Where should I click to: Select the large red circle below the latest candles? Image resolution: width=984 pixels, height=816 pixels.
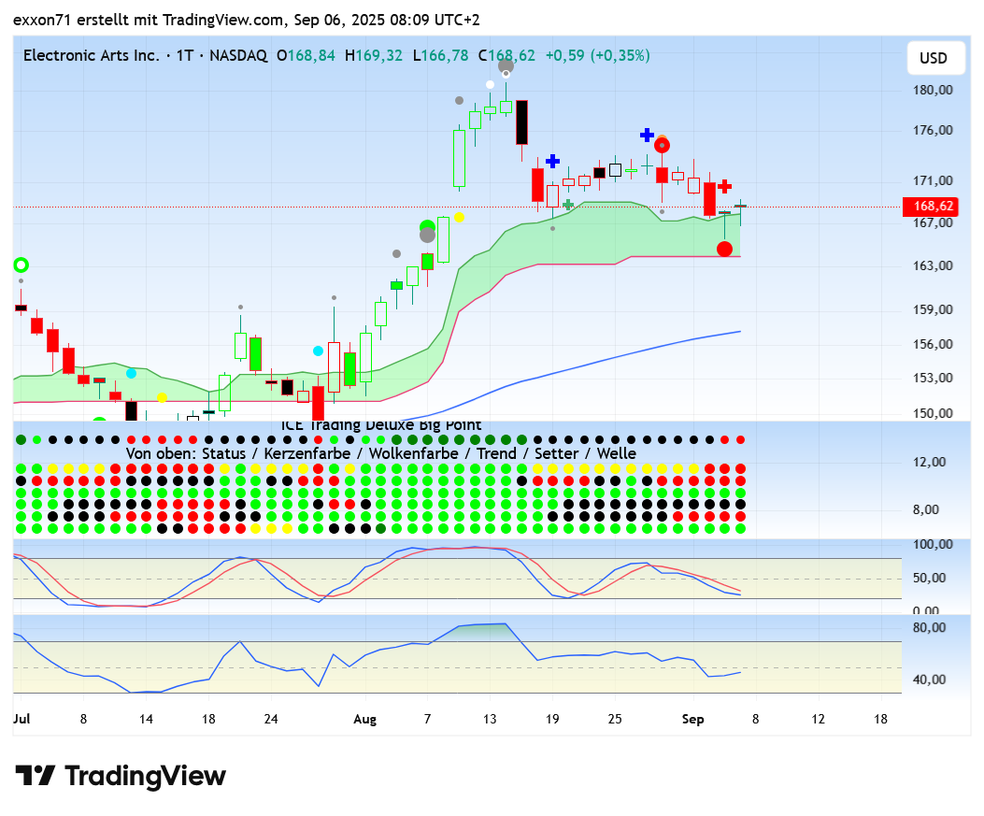tap(724, 249)
